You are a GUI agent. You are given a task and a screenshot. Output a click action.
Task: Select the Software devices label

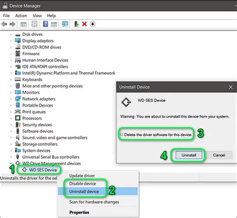click(x=37, y=131)
